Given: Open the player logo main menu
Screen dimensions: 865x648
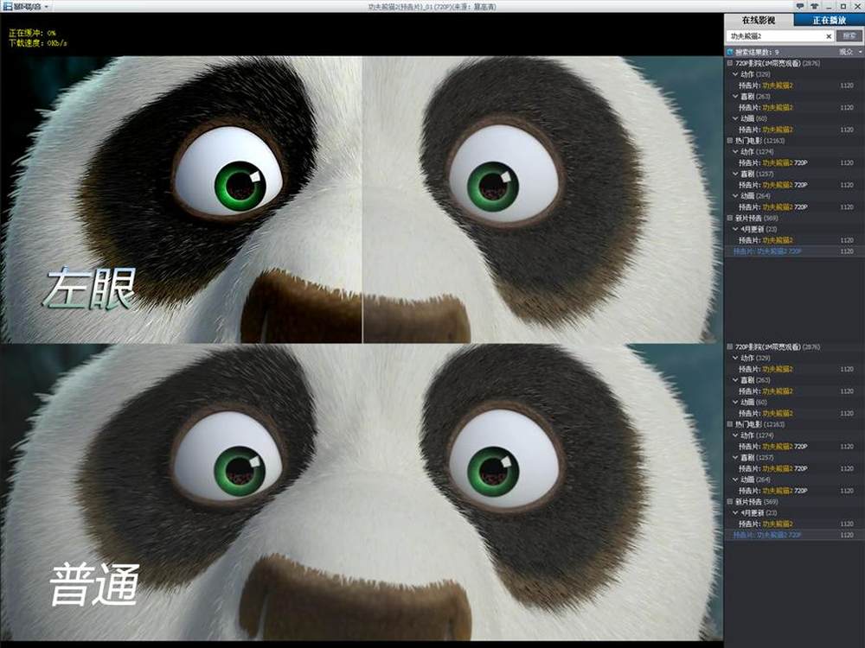Looking at the screenshot, I should (24, 7).
